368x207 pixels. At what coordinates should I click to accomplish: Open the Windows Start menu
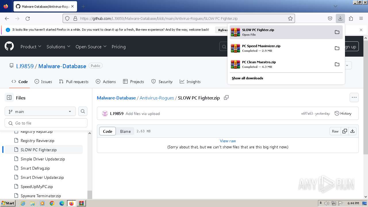coord(8,203)
